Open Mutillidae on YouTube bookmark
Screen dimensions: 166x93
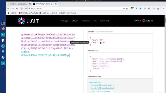[x=28, y=13]
